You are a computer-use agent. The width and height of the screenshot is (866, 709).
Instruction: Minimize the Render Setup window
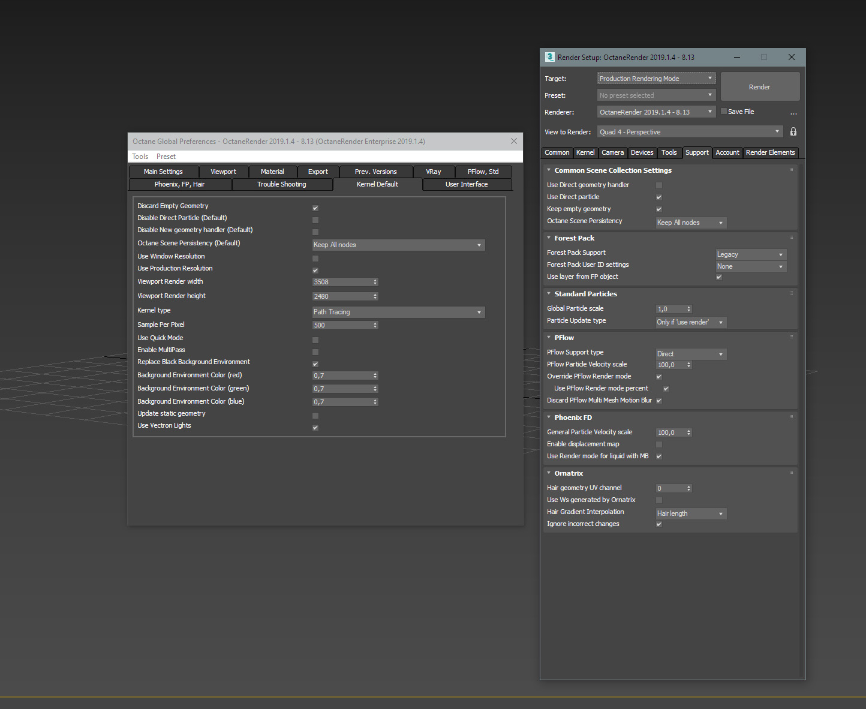736,57
